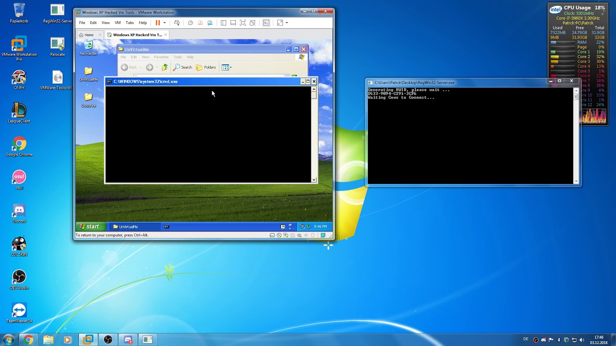Image resolution: width=616 pixels, height=346 pixels.
Task: Click the Up folder icon in XP explorer
Action: [165, 67]
